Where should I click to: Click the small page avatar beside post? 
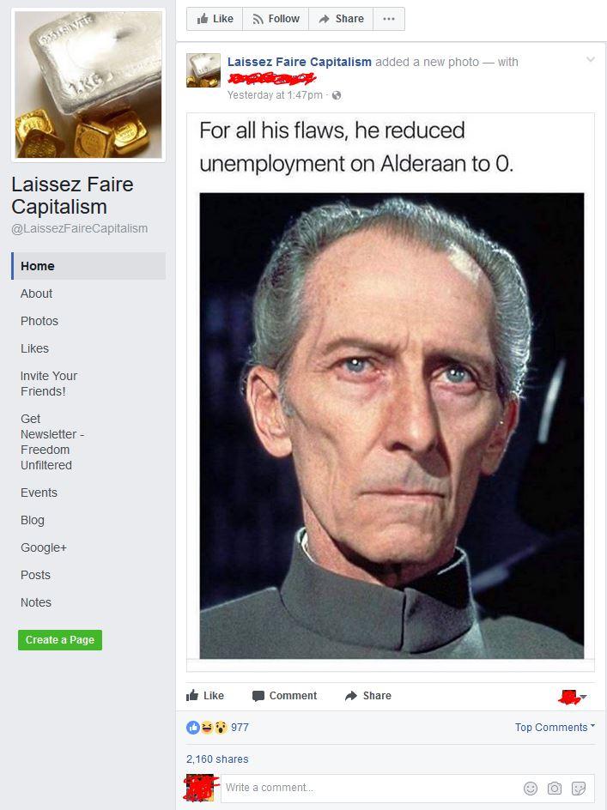[x=203, y=70]
